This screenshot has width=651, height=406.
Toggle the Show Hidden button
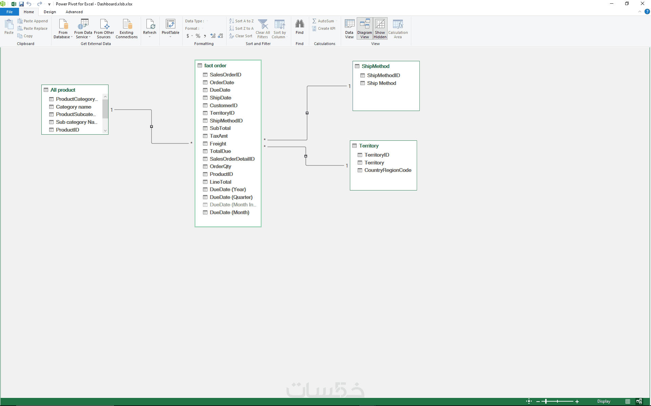pyautogui.click(x=380, y=28)
